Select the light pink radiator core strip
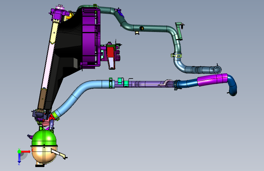Image resolution: width=264 pixels, height=171 pixels. pos(48,66)
